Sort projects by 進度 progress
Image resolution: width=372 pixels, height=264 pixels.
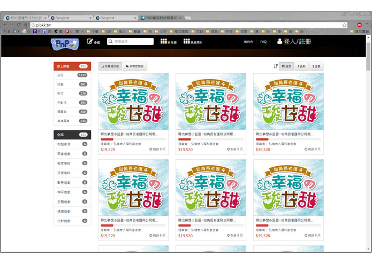[x=286, y=66]
